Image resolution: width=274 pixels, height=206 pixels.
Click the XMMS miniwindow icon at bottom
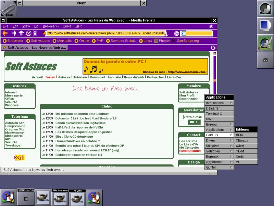(26, 197)
